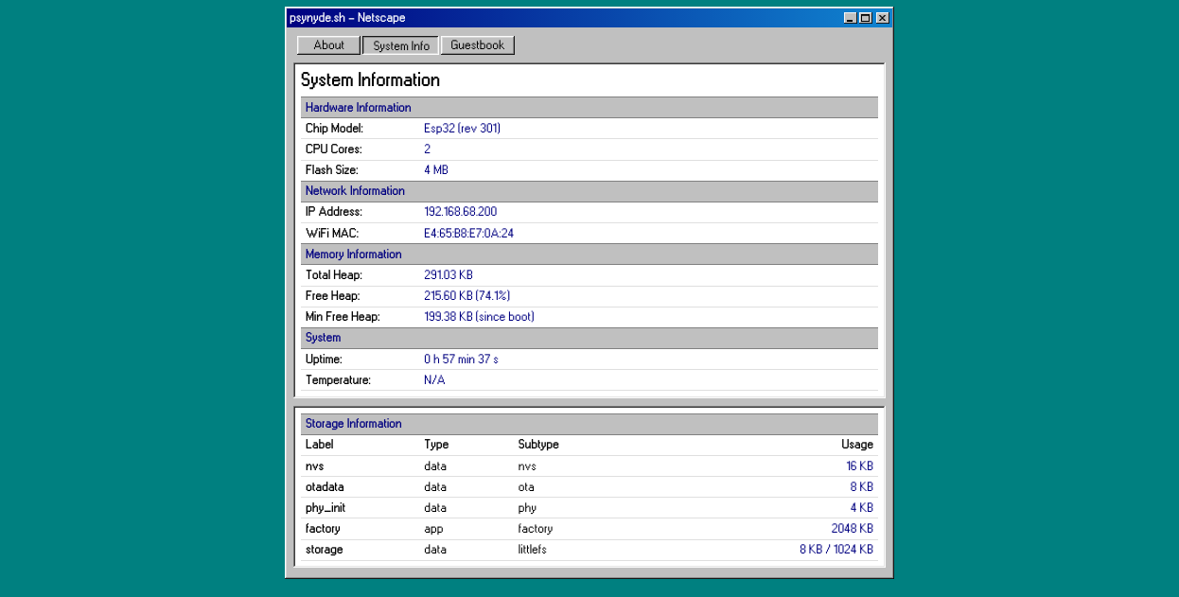Open the About tab
This screenshot has height=597, width=1179.
pos(328,45)
